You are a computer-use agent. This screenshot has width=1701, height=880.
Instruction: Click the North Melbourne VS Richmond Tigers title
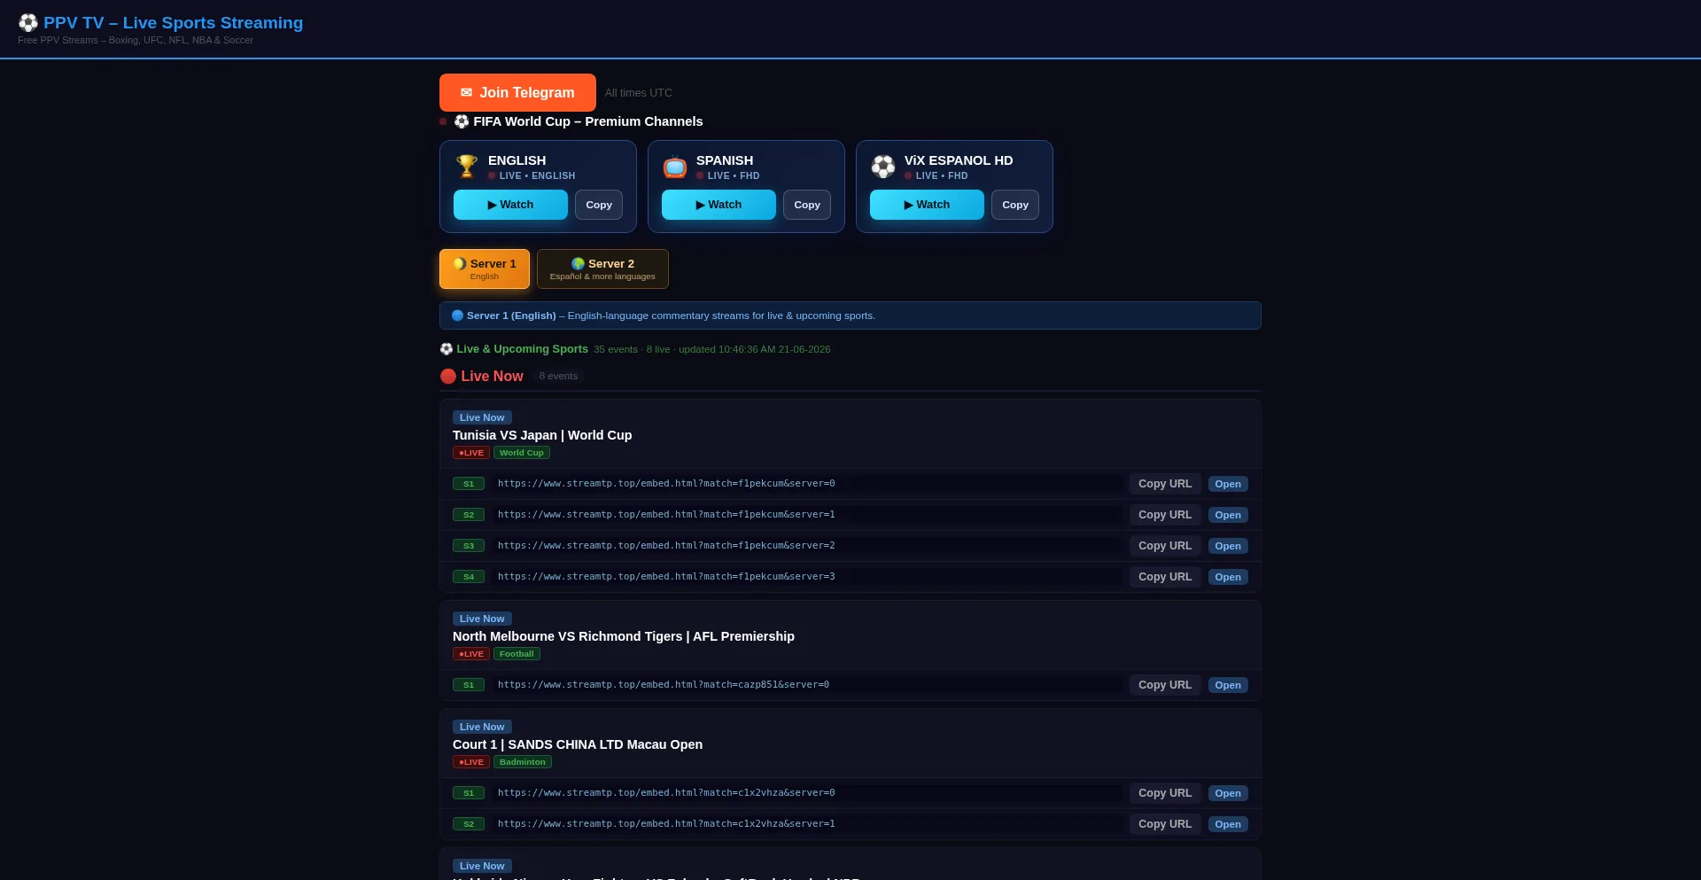624,636
